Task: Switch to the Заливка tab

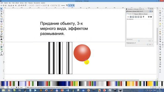Action: [129, 14]
